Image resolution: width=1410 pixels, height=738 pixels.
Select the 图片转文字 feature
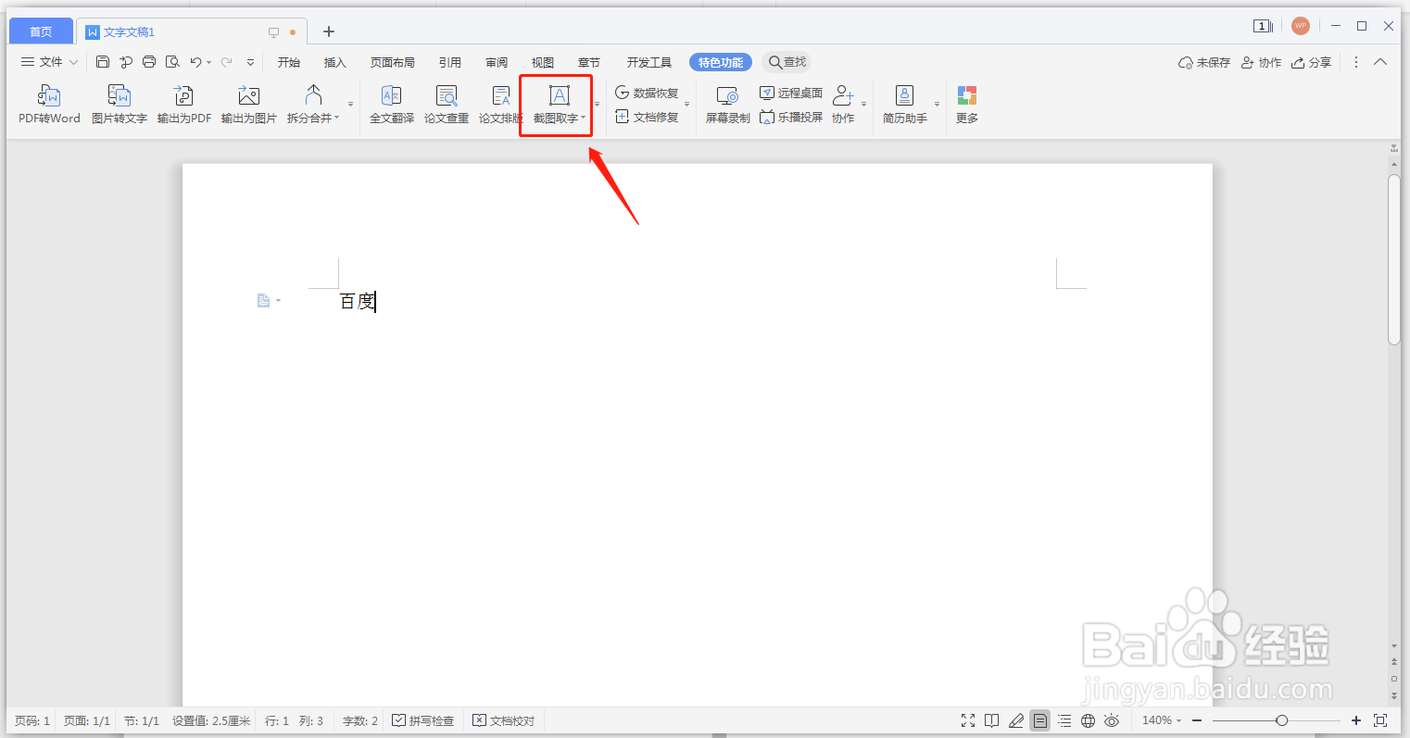tap(119, 103)
